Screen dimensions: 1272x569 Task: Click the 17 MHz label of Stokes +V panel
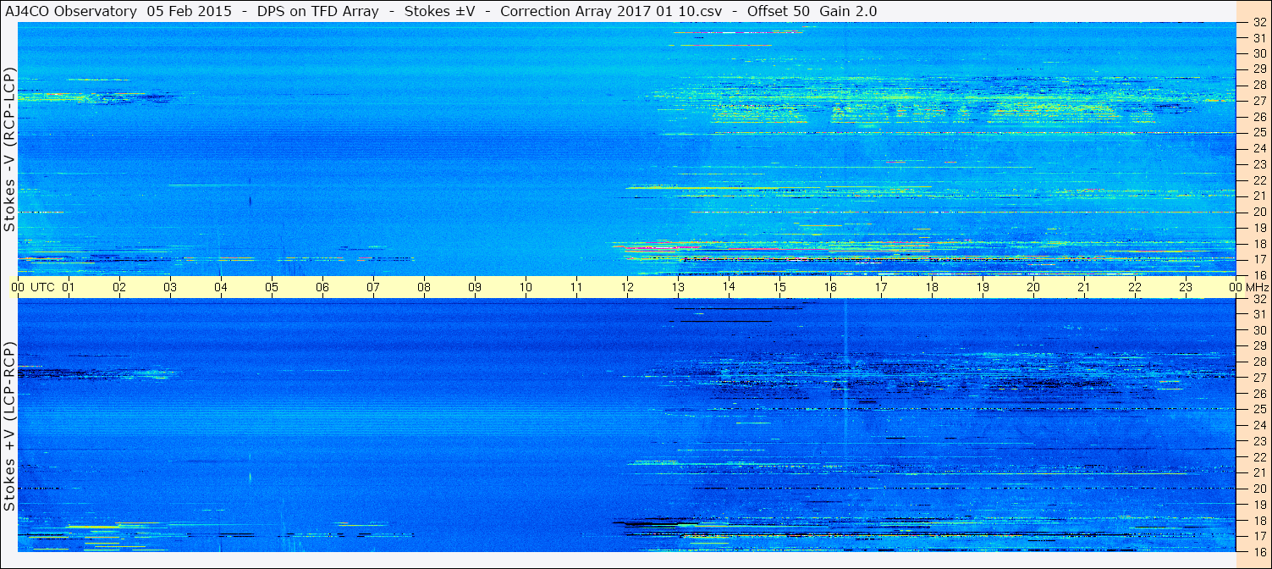[x=1259, y=536]
